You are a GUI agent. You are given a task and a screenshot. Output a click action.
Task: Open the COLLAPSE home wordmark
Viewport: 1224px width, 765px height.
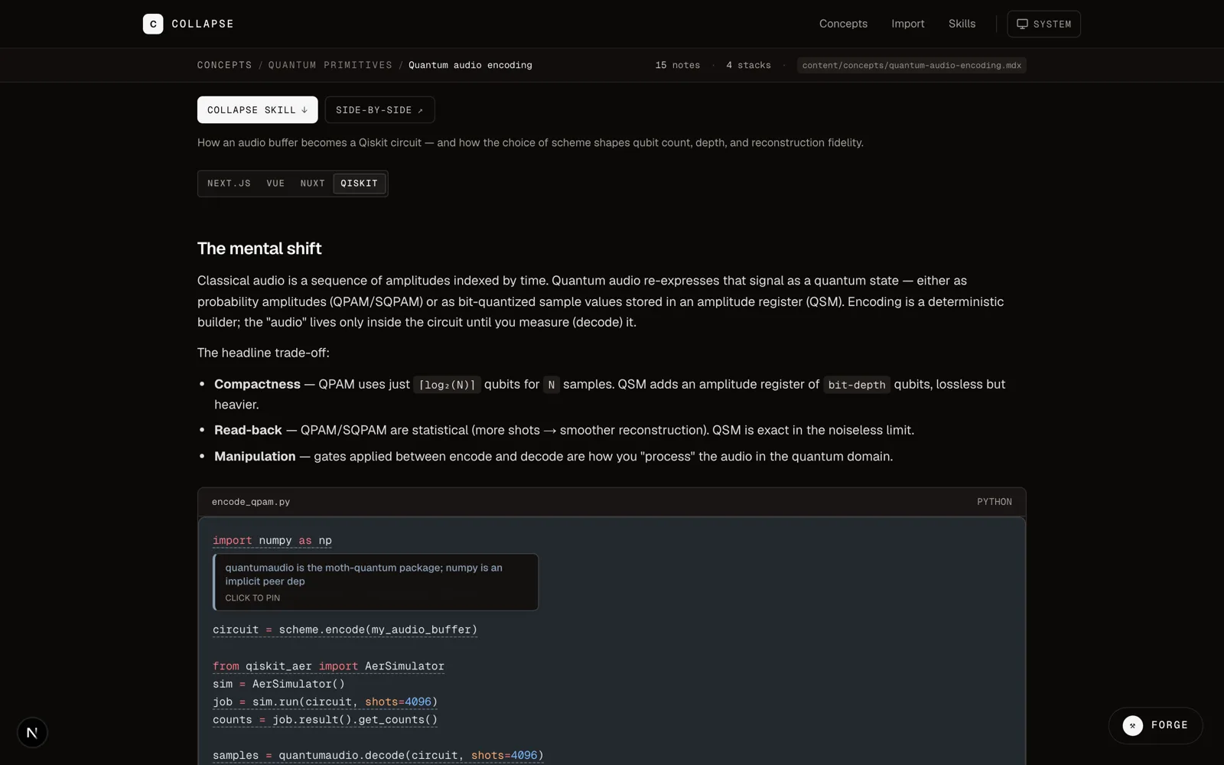coord(203,24)
